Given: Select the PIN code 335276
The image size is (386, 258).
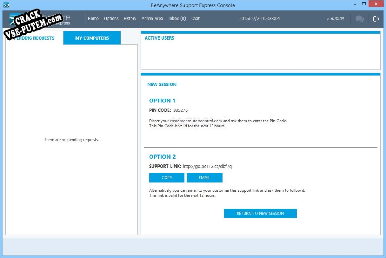Looking at the screenshot, I should pos(181,110).
